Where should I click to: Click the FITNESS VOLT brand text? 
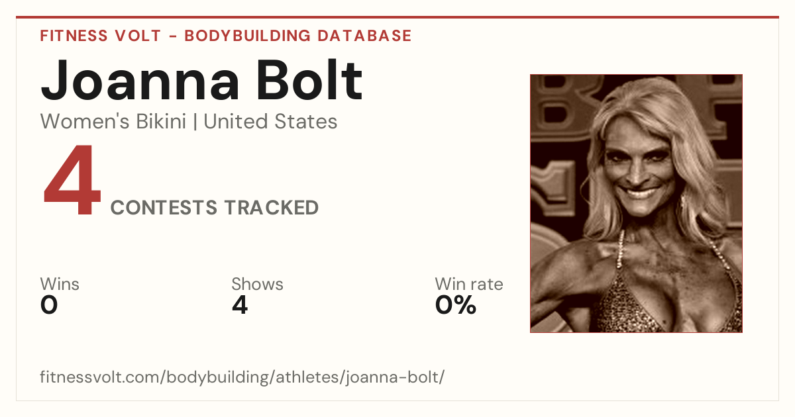click(x=101, y=36)
